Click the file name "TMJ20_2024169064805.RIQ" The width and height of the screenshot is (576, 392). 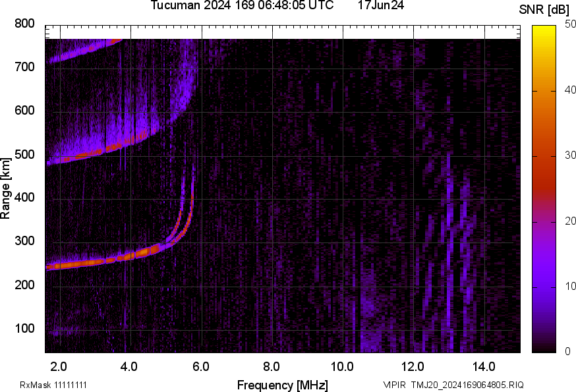[467, 385]
